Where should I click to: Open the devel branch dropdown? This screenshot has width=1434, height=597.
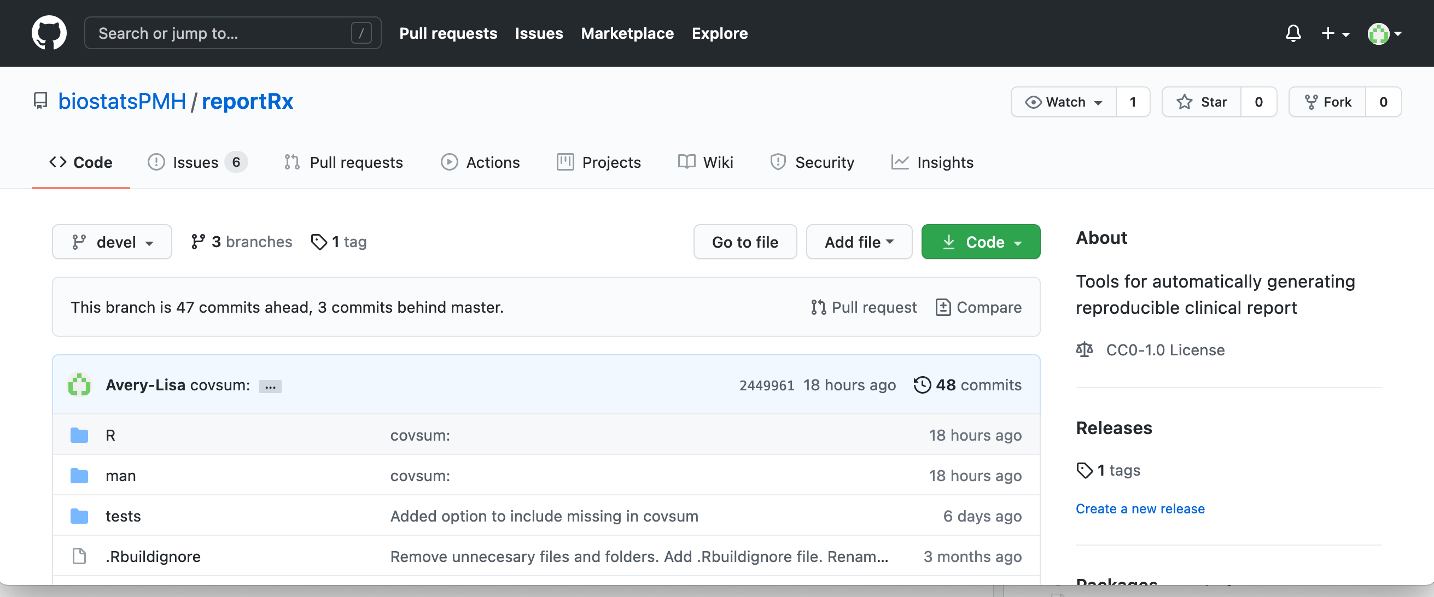click(x=112, y=242)
